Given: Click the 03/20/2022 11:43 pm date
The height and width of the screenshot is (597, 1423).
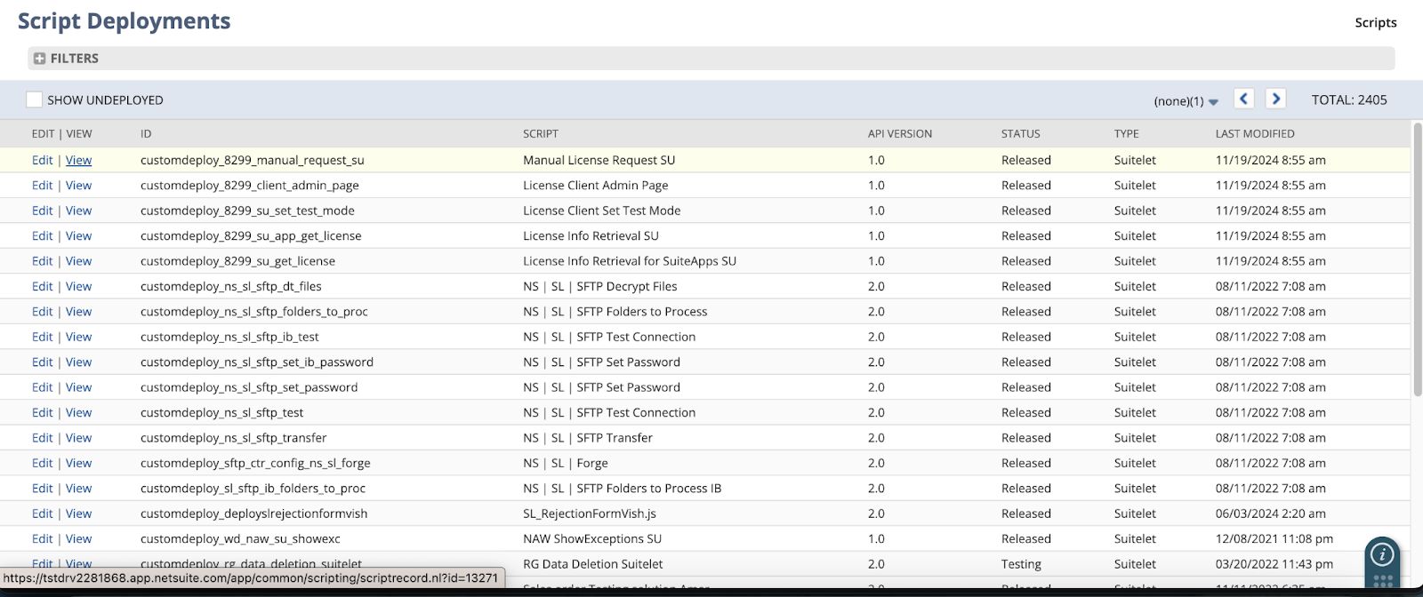Looking at the screenshot, I should pyautogui.click(x=1274, y=564).
